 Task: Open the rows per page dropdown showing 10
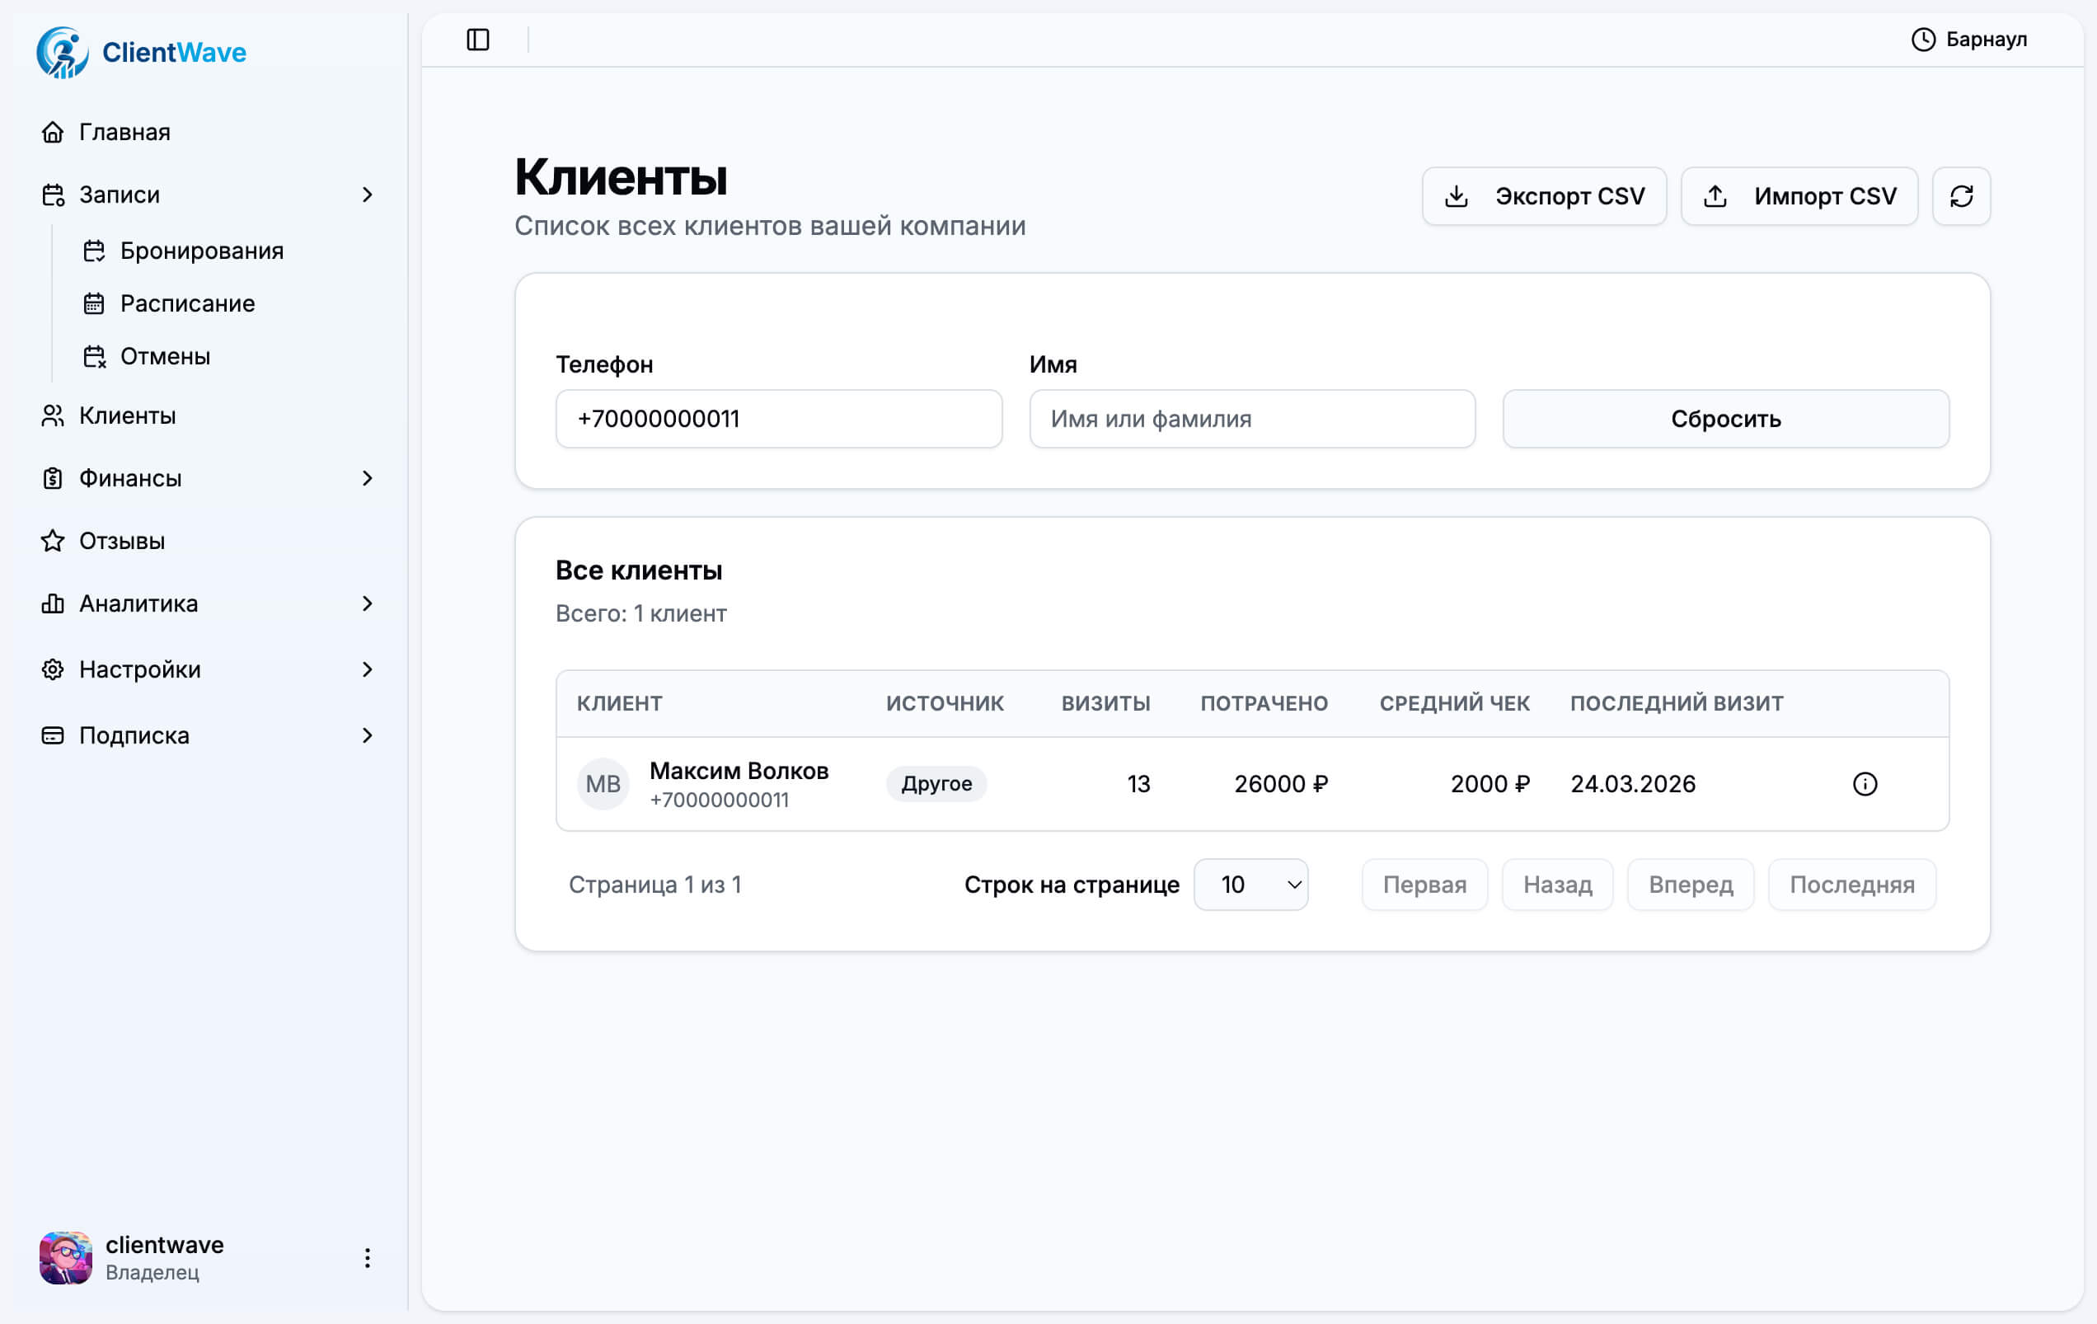pos(1250,884)
